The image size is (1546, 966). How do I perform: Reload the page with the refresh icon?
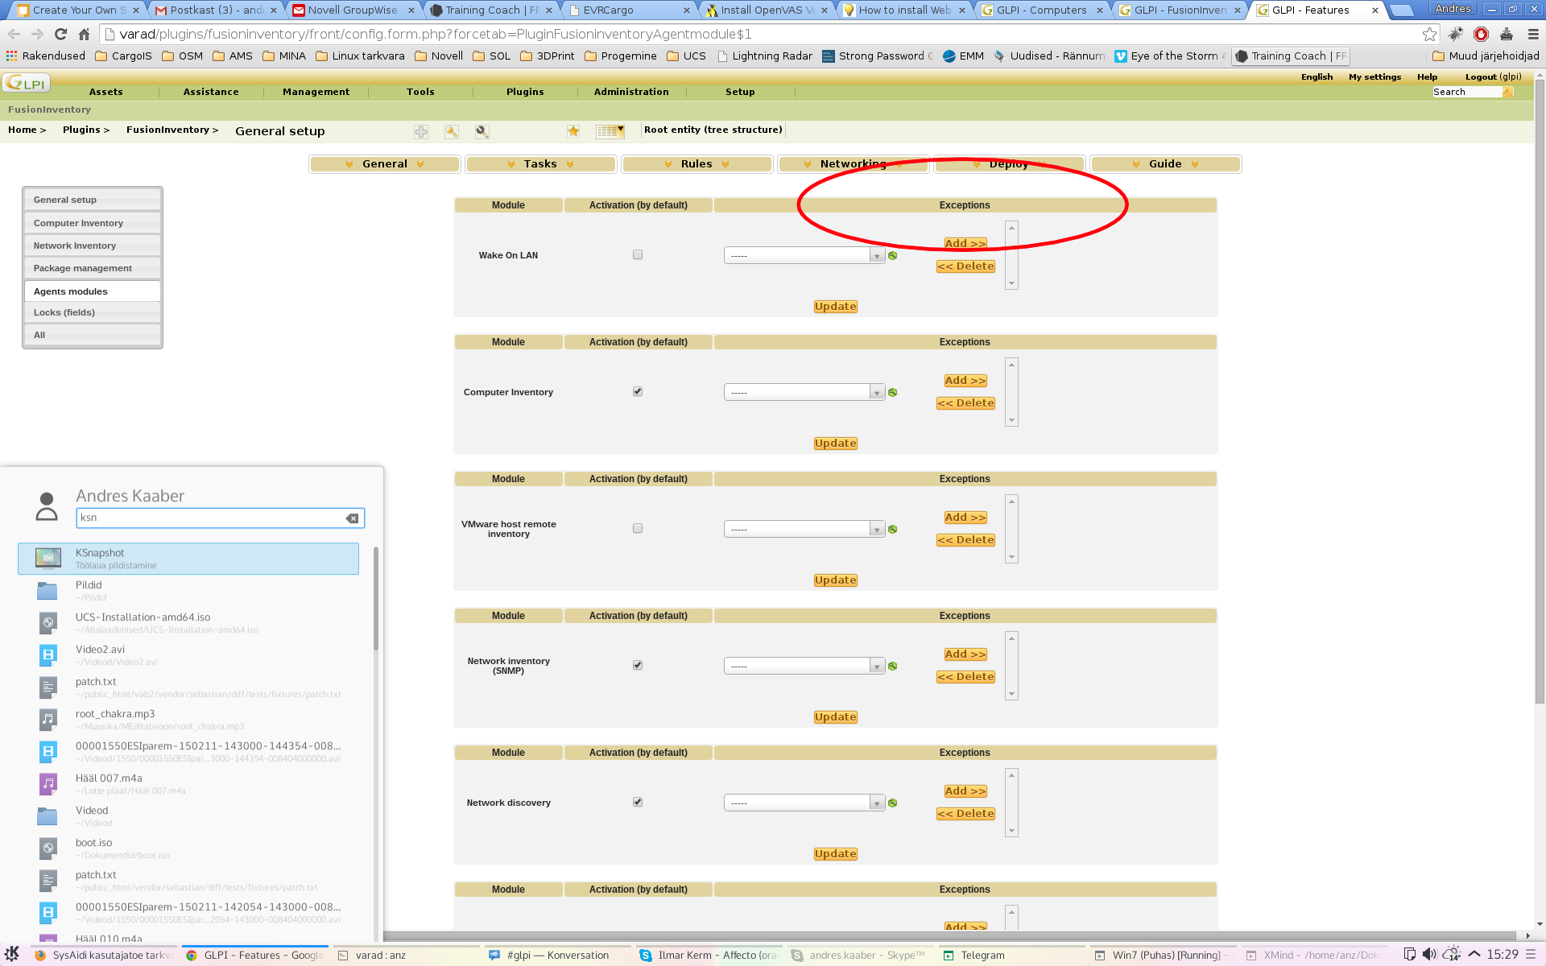[x=60, y=34]
